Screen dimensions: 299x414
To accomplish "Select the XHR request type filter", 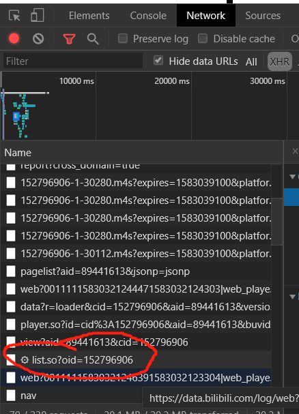I will 280,62.
